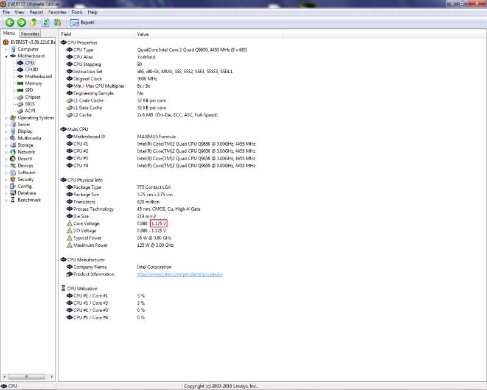Image resolution: width=487 pixels, height=390 pixels.
Task: Select the 'Process Technology' field row
Action: tap(94, 209)
